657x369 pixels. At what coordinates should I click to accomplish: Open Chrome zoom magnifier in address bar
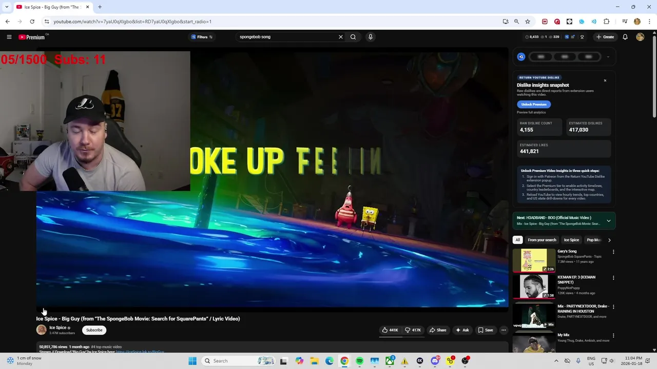pyautogui.click(x=516, y=22)
